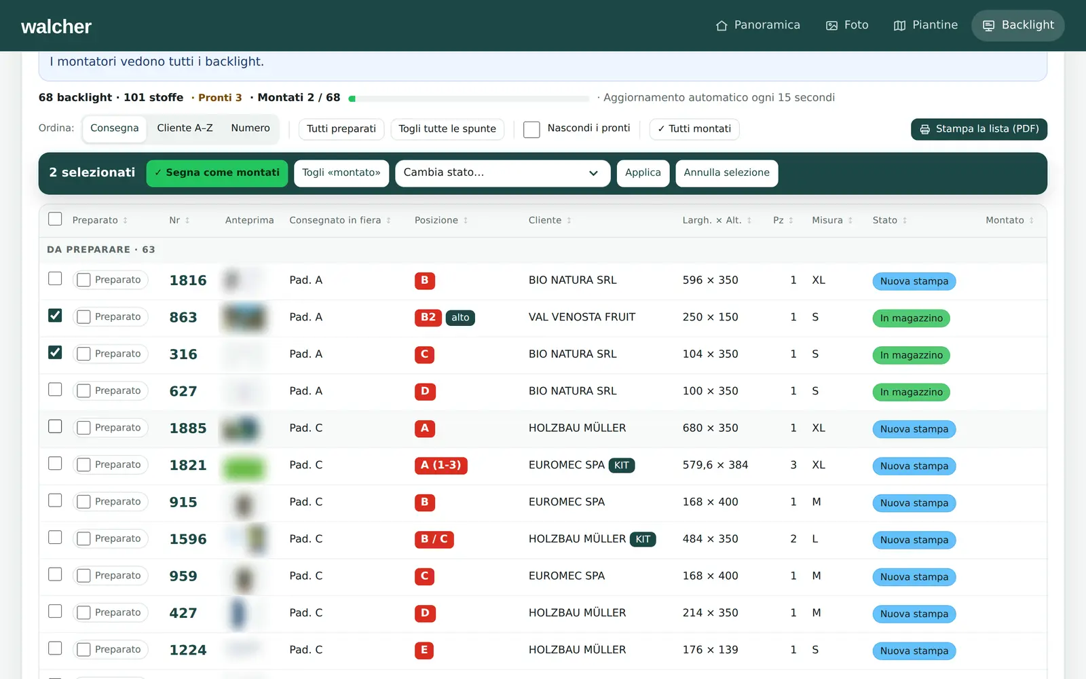Go to the Foto section

(847, 25)
